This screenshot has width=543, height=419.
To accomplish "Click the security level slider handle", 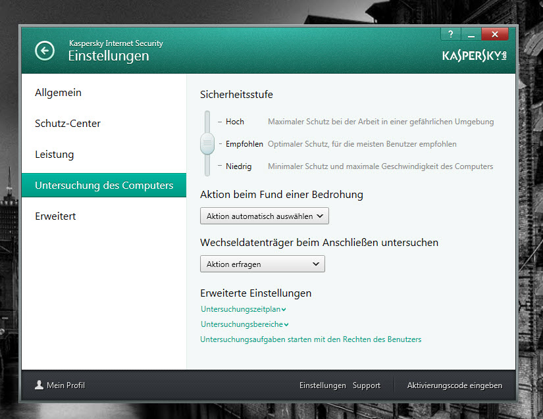I will coord(207,143).
